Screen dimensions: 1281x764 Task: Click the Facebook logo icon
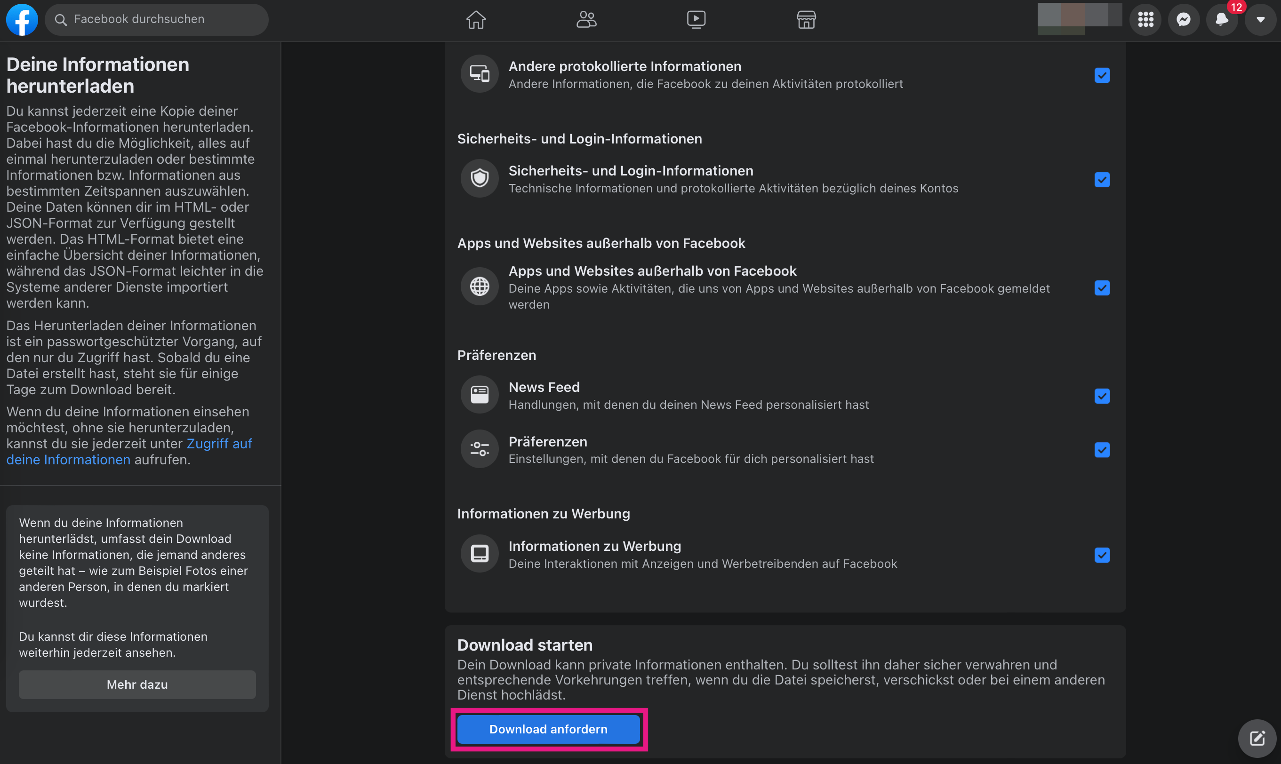coord(22,20)
